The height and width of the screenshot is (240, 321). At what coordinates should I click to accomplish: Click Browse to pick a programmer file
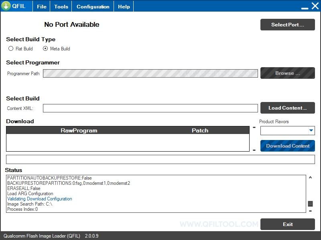click(x=287, y=73)
